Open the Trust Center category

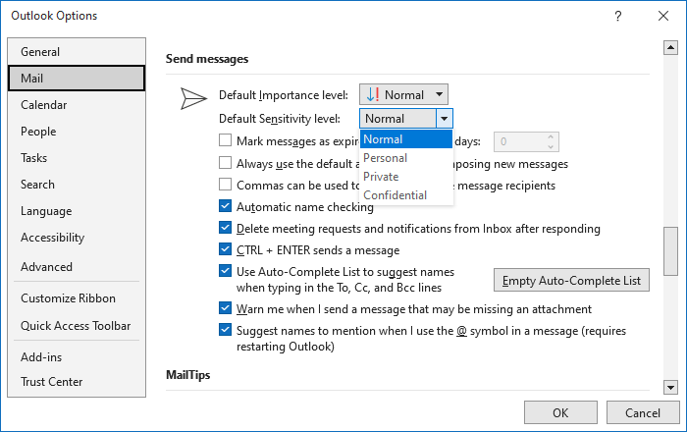click(x=77, y=382)
